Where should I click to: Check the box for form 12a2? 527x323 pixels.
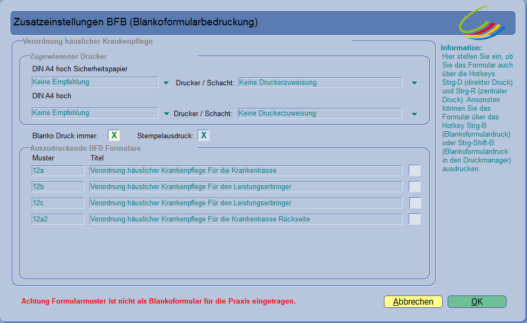point(415,219)
